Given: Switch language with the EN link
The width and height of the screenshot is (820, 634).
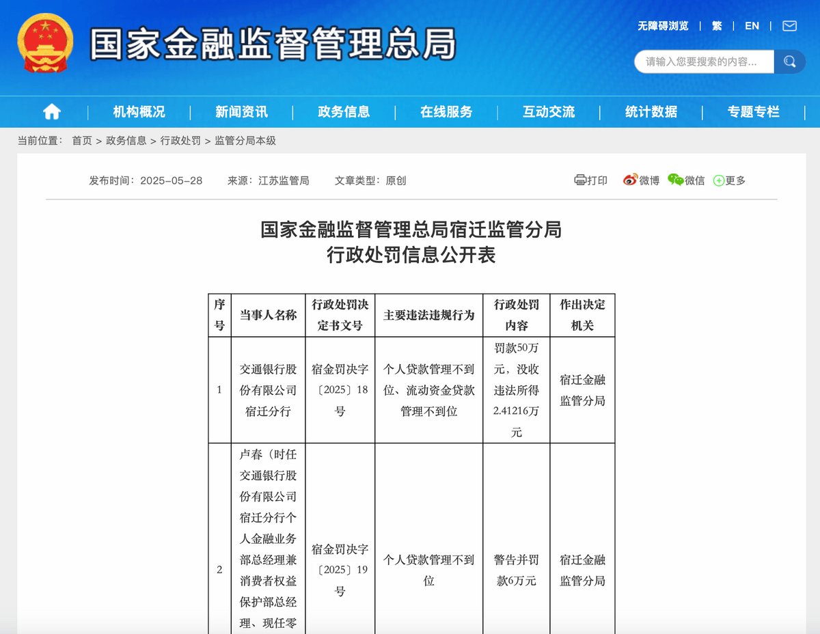Looking at the screenshot, I should (x=752, y=26).
